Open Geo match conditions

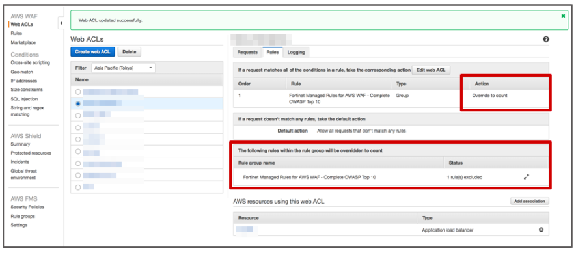pos(21,72)
